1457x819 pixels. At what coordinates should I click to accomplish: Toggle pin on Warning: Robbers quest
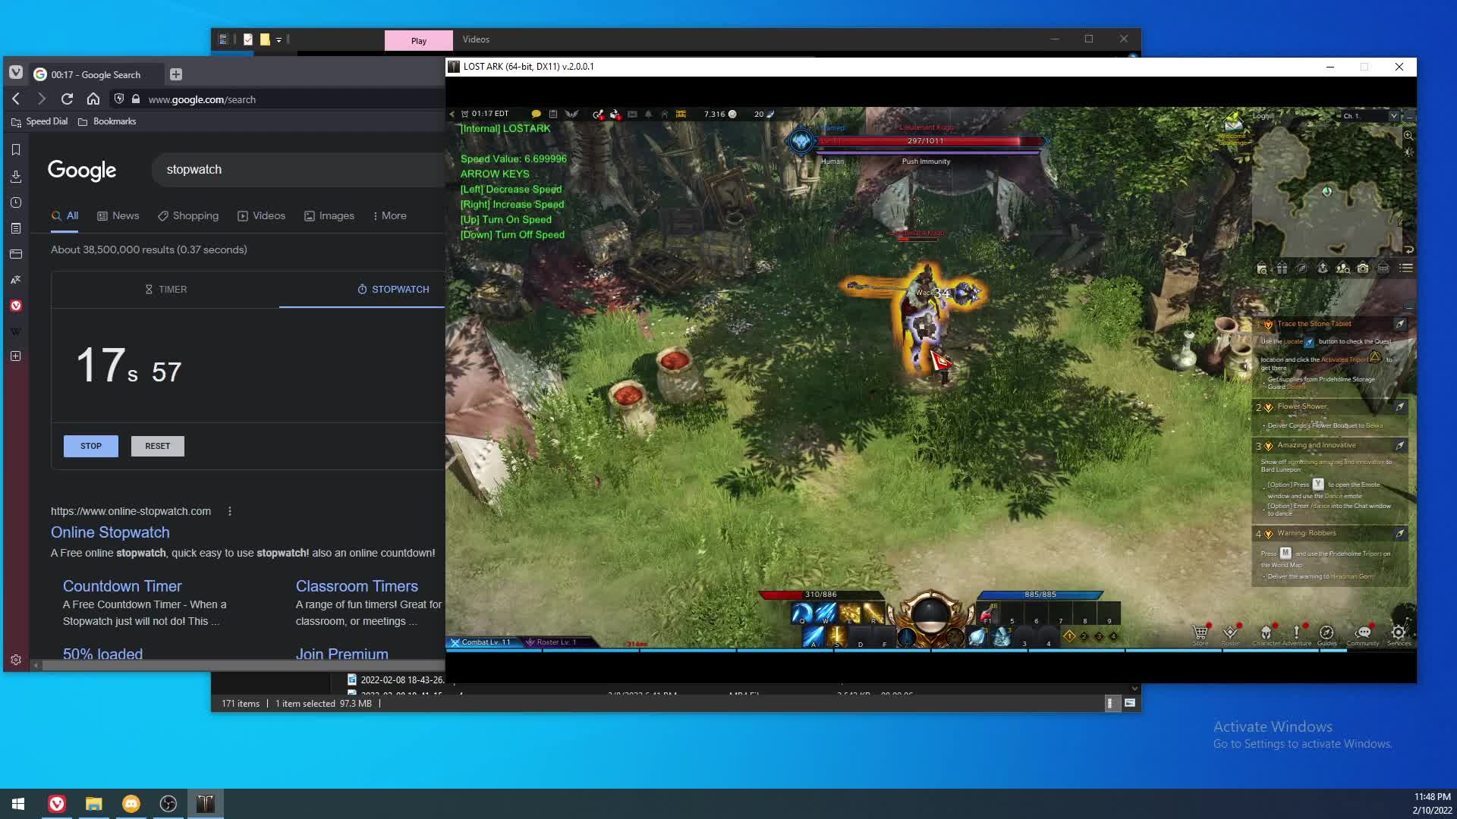[x=1400, y=534]
